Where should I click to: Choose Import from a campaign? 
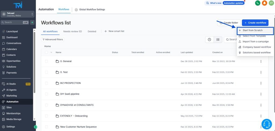tap(255, 42)
